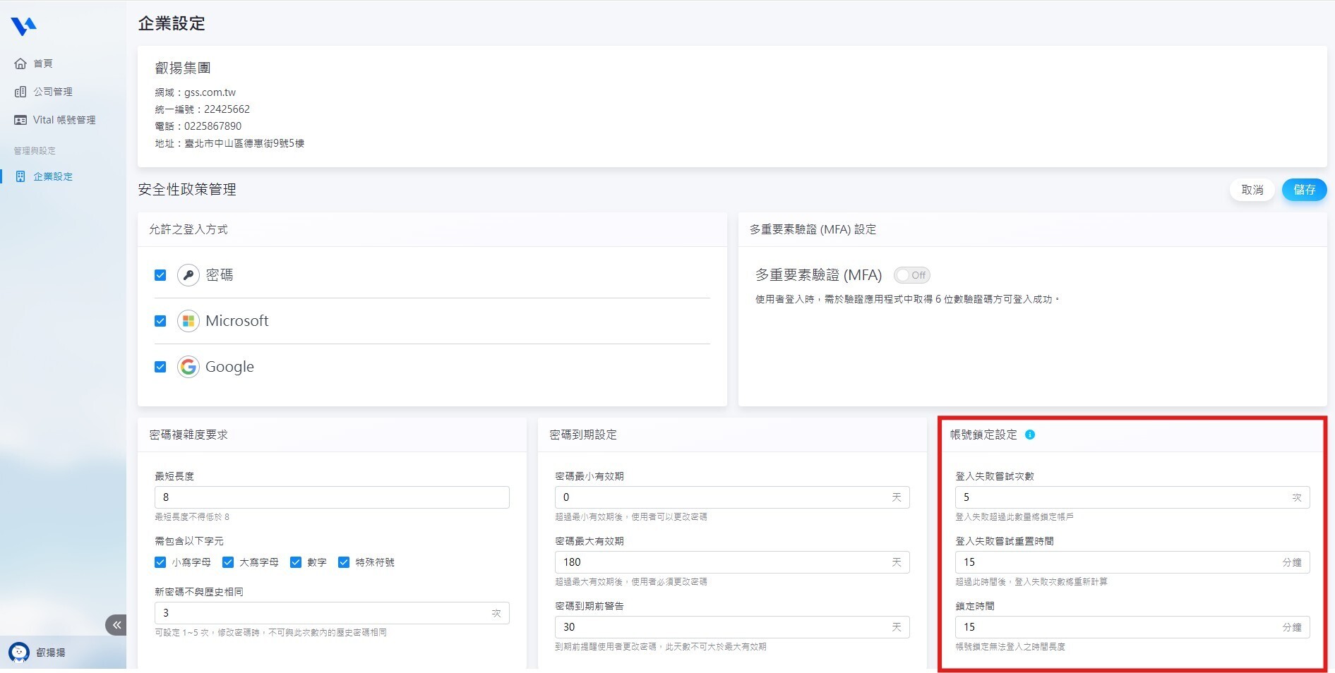Click the Vital 帳號管理 card icon
The height and width of the screenshot is (673, 1335).
[20, 120]
